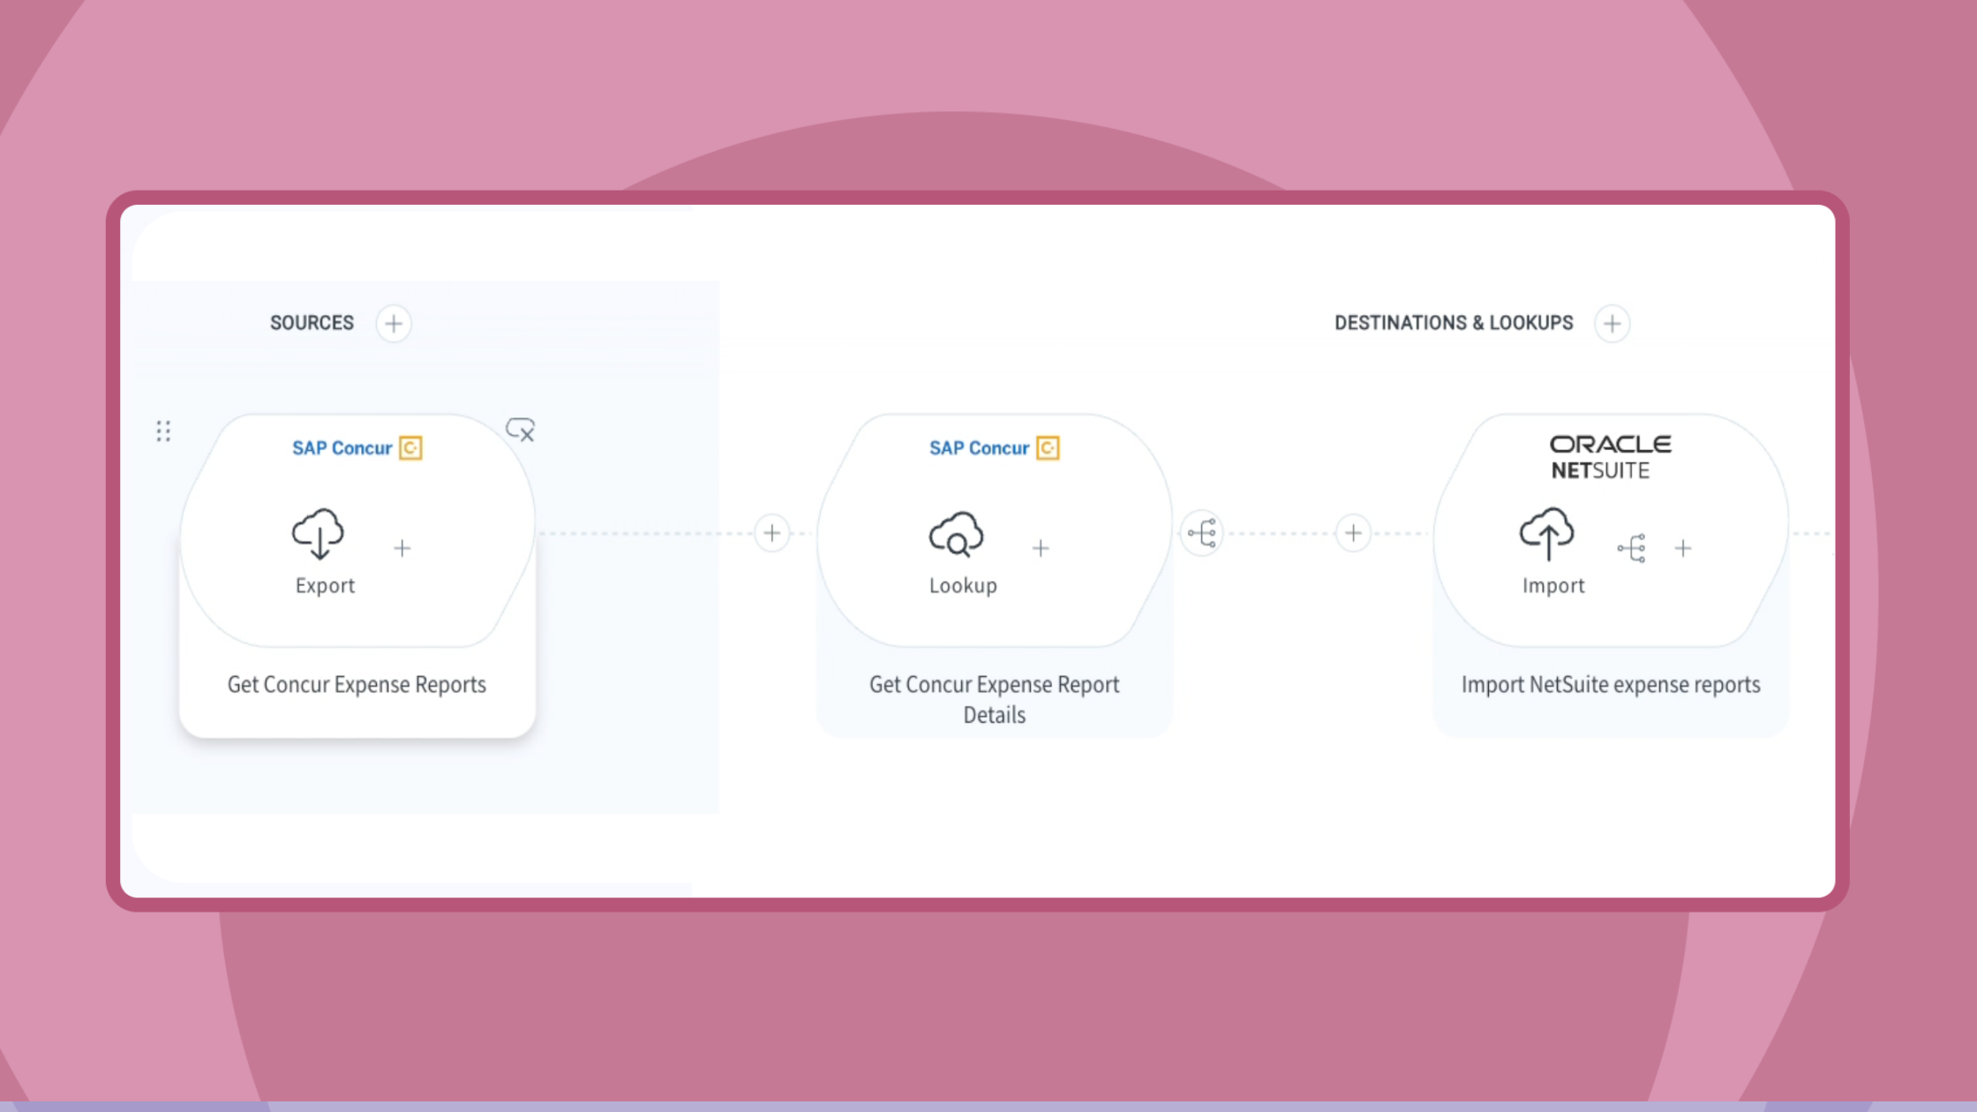The height and width of the screenshot is (1112, 1977).
Task: Select the Get Concur Expense Reports label
Action: [x=357, y=685]
